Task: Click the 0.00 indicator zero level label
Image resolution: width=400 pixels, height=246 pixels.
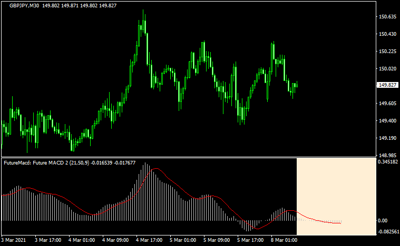Action: (384, 221)
